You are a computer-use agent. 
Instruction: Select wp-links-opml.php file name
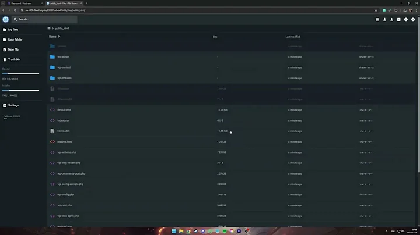point(68,216)
